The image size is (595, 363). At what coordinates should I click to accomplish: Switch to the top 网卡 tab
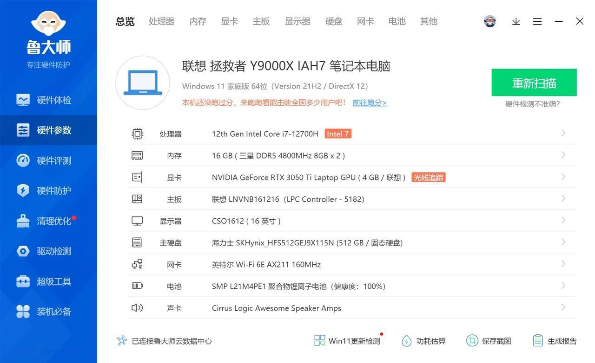coord(365,21)
